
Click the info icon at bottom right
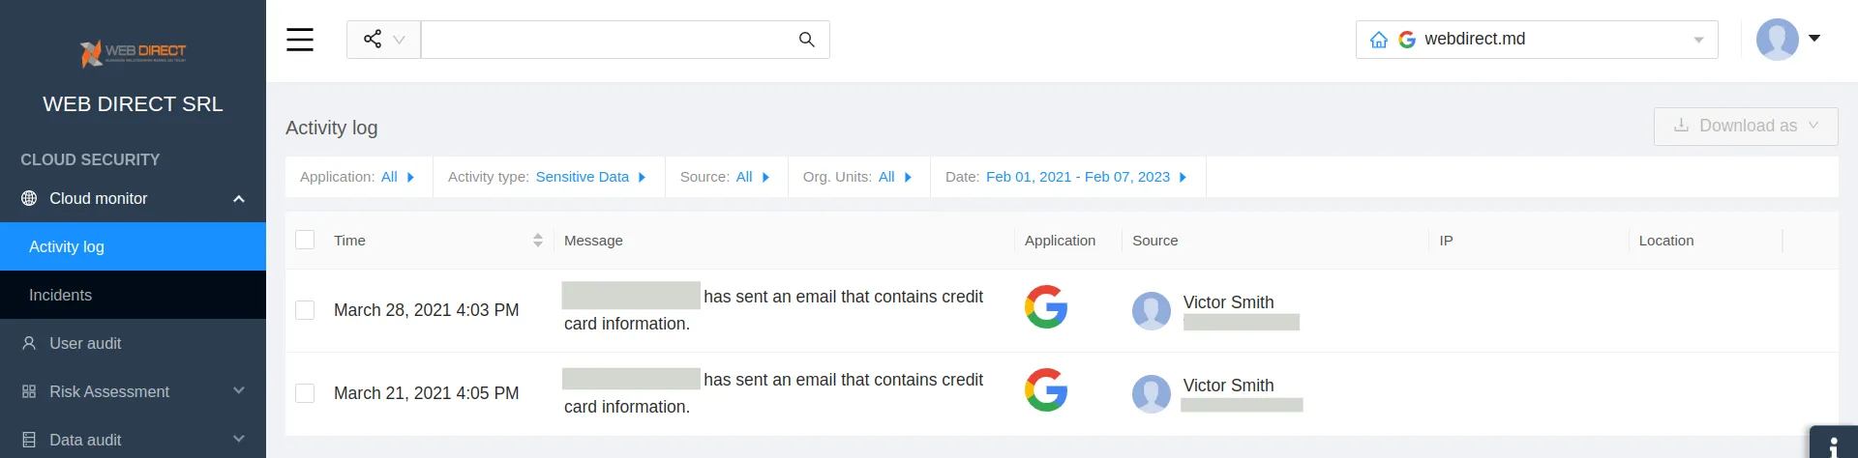point(1833,445)
